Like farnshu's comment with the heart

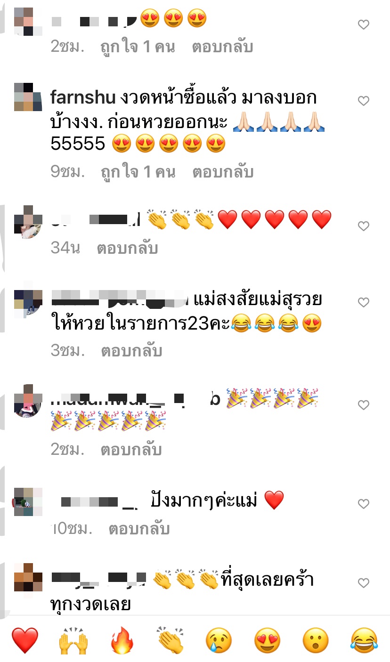[x=364, y=101]
